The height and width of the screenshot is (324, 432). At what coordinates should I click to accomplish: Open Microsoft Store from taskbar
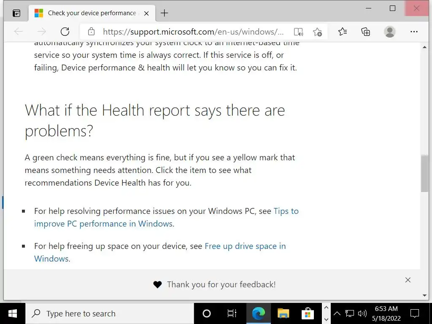coord(308,313)
